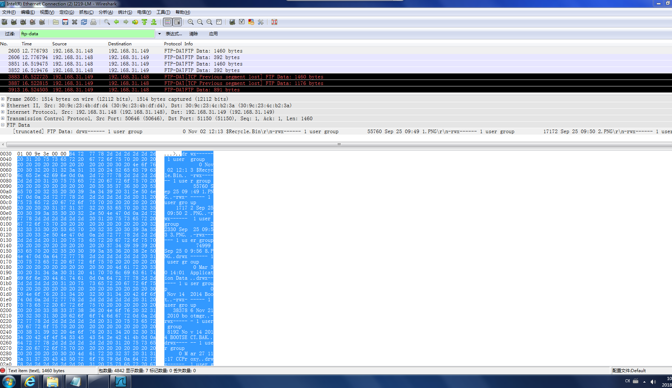Open the Windows Start menu
The image size is (672, 388).
9,382
